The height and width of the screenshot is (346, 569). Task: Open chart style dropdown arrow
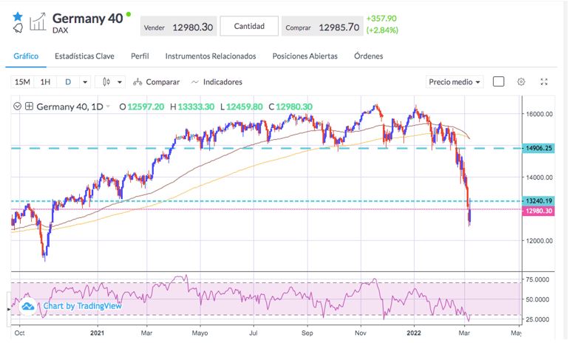(x=120, y=82)
